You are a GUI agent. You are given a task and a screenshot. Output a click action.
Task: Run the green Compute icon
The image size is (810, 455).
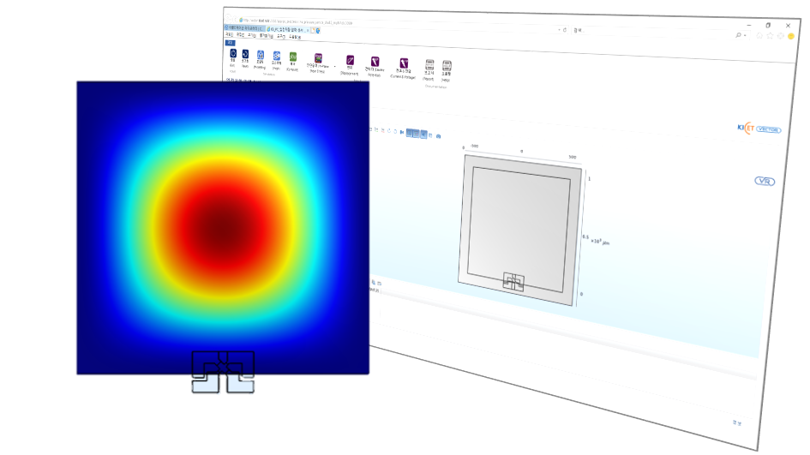click(x=293, y=57)
